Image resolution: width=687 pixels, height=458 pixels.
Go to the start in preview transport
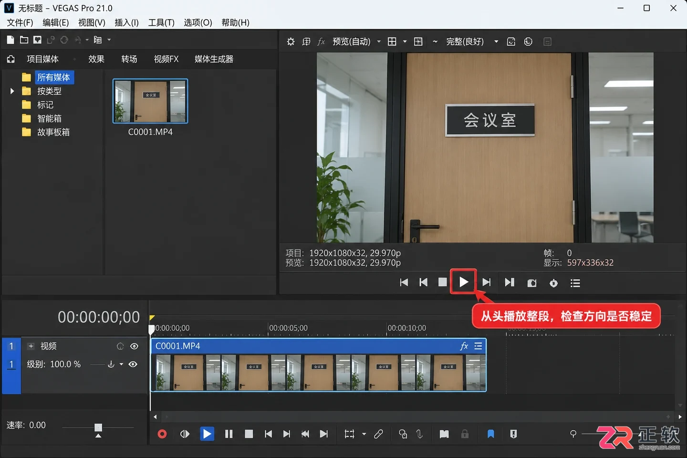(x=404, y=282)
